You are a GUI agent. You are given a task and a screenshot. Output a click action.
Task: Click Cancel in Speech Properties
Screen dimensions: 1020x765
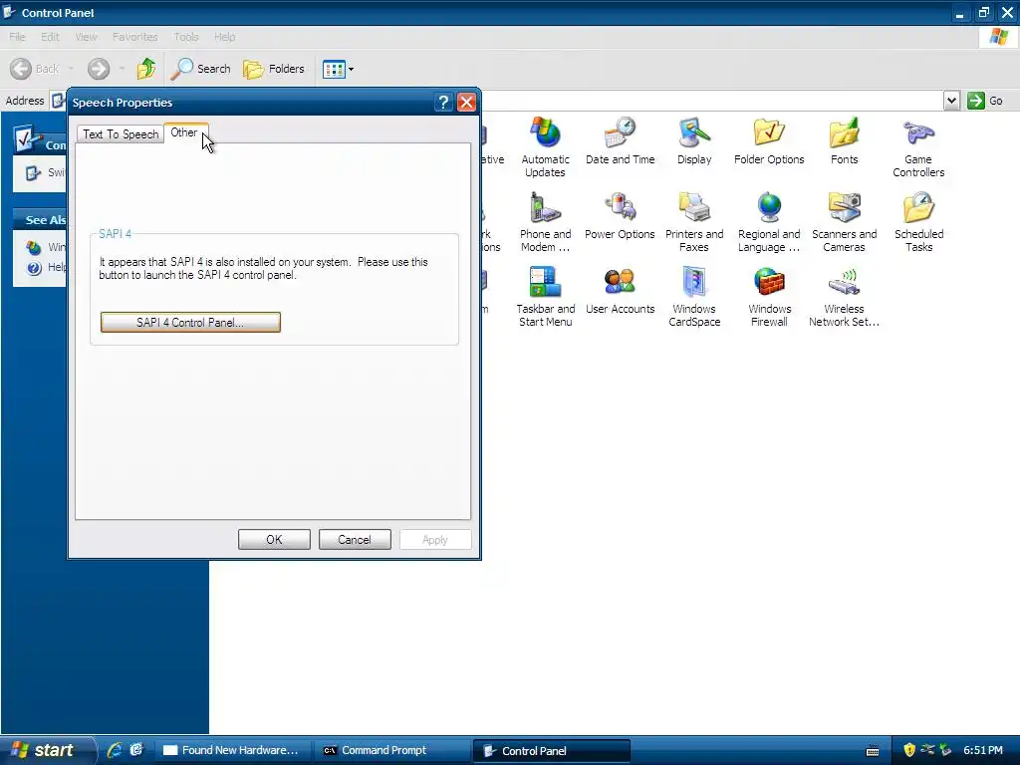point(355,539)
